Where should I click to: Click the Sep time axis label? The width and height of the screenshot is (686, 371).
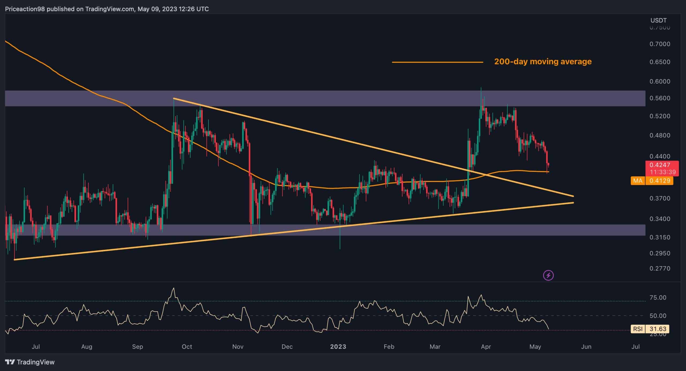point(137,347)
